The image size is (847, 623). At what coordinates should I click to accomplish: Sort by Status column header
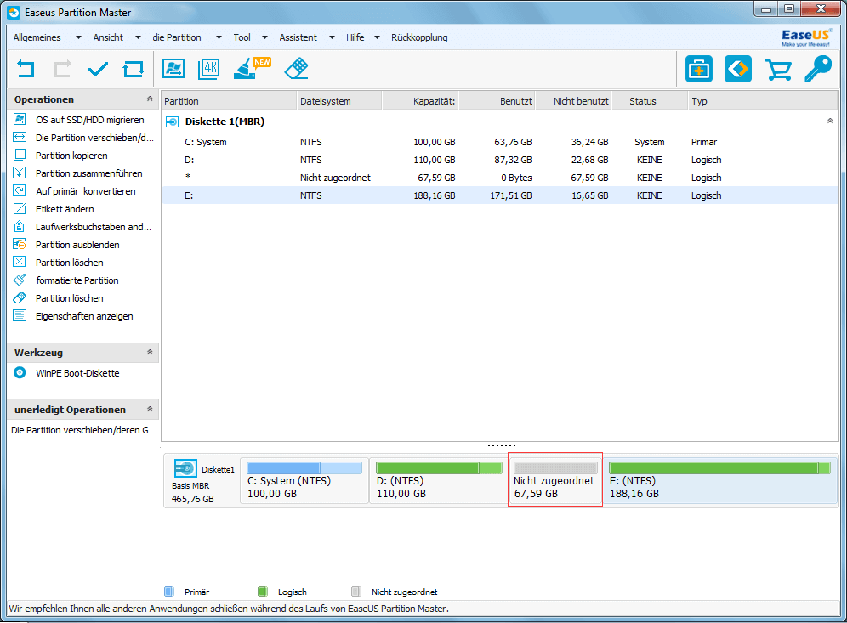pyautogui.click(x=650, y=101)
